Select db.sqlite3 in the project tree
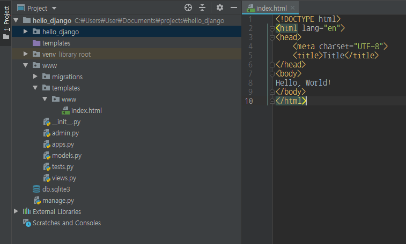Image resolution: width=406 pixels, height=244 pixels. pyautogui.click(x=56, y=189)
